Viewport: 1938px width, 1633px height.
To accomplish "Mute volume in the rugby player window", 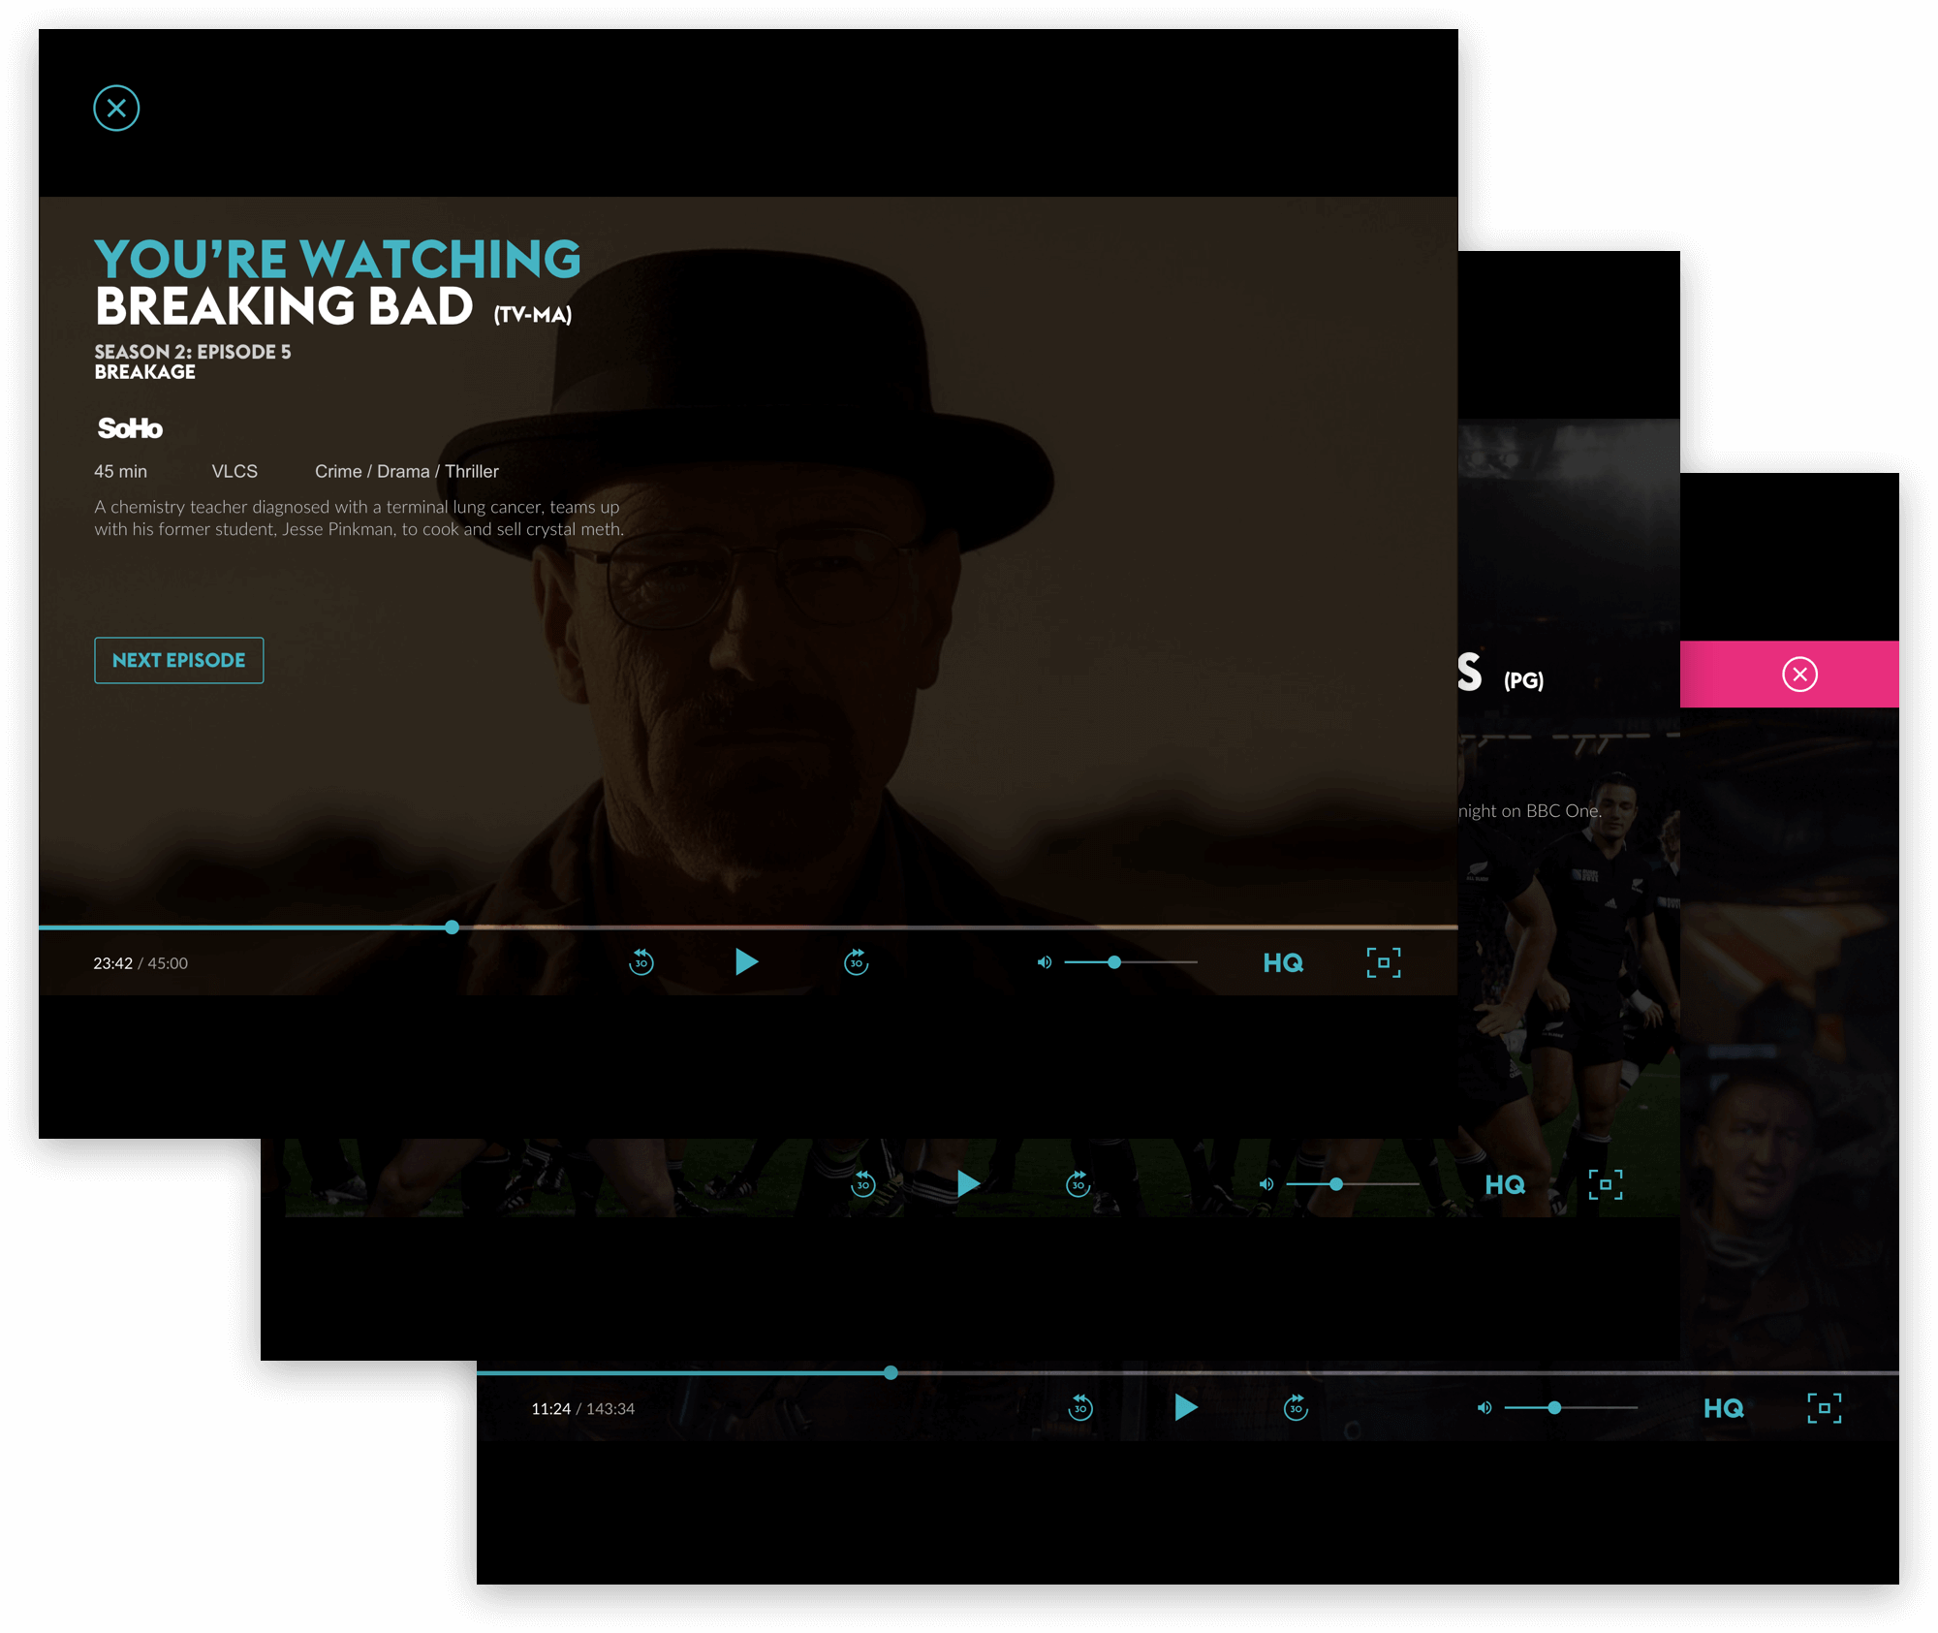I will [x=1266, y=1184].
